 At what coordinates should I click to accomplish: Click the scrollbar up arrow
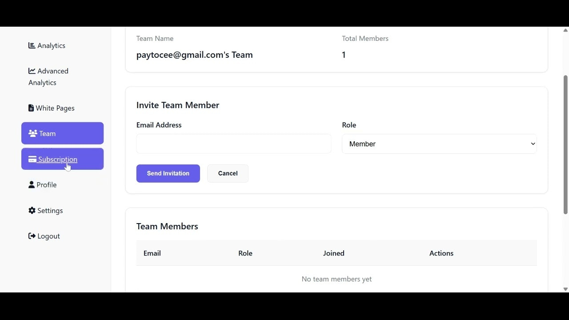click(565, 30)
